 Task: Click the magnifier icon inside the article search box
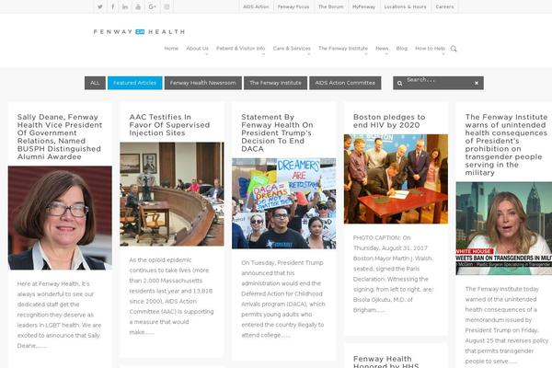click(399, 83)
